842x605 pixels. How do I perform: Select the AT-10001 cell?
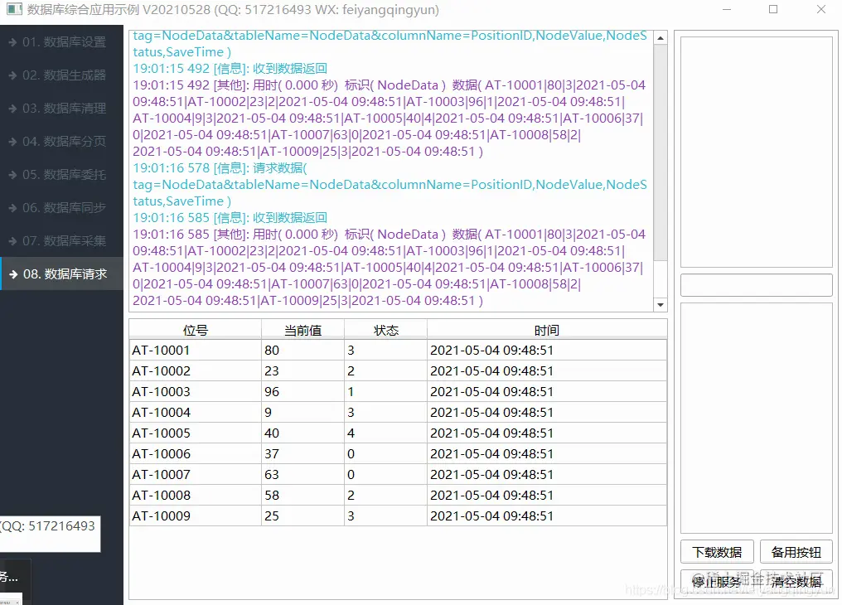tap(196, 350)
